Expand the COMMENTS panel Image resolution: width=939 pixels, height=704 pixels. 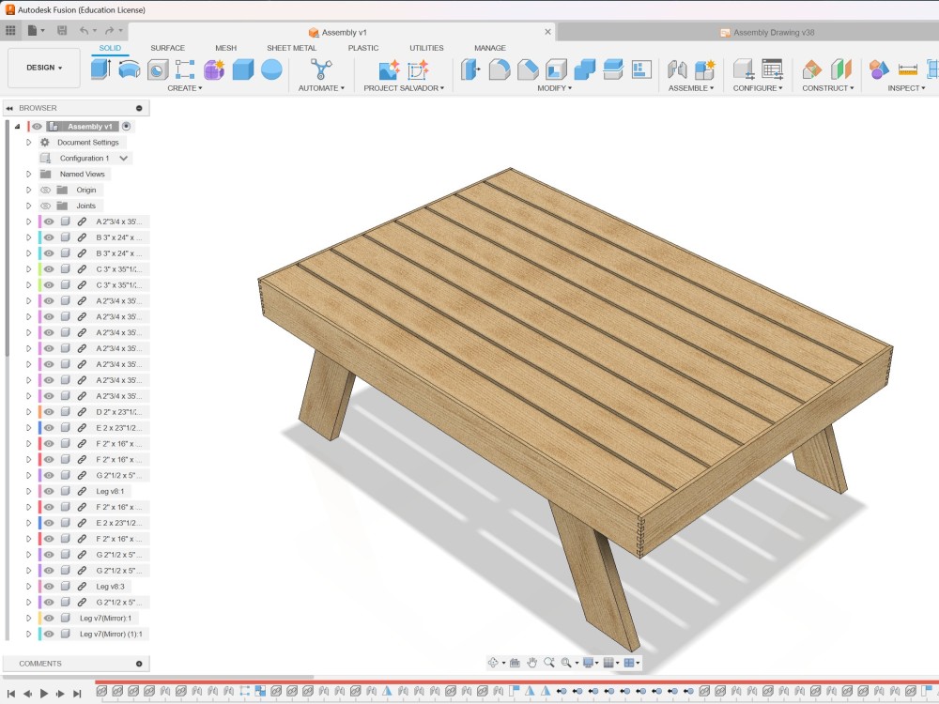(139, 664)
